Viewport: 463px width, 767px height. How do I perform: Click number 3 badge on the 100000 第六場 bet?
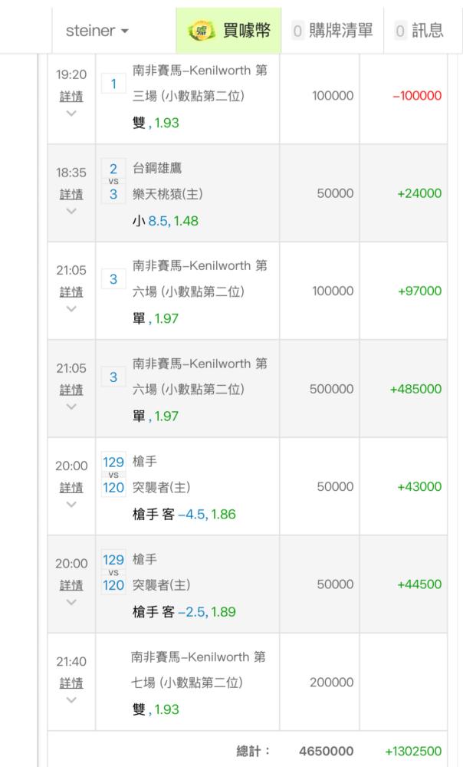(113, 279)
